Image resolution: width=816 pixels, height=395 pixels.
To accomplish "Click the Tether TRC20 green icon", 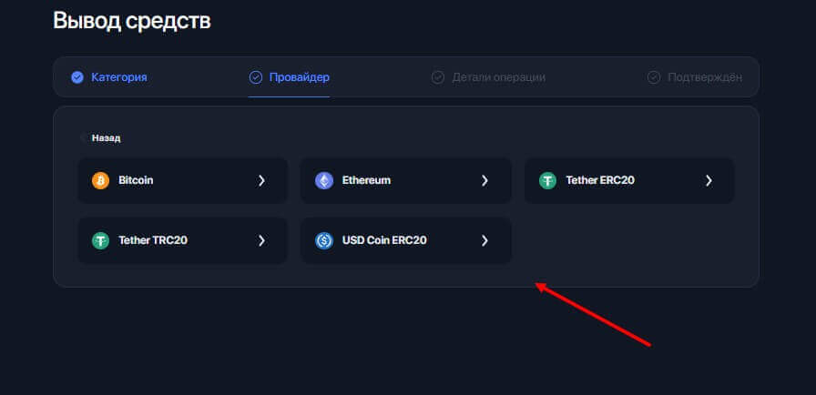I will [100, 240].
